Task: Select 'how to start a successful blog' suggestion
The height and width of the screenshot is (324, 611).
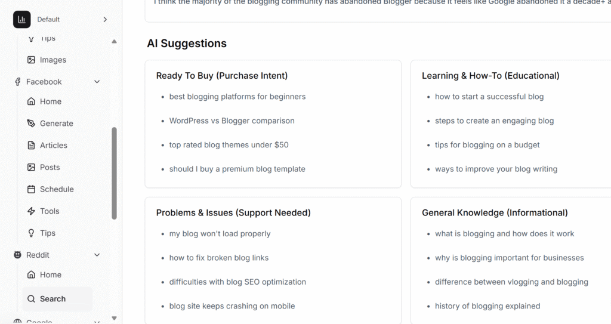Action: click(489, 97)
